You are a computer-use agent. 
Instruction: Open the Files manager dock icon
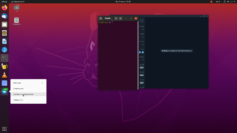[4, 24]
